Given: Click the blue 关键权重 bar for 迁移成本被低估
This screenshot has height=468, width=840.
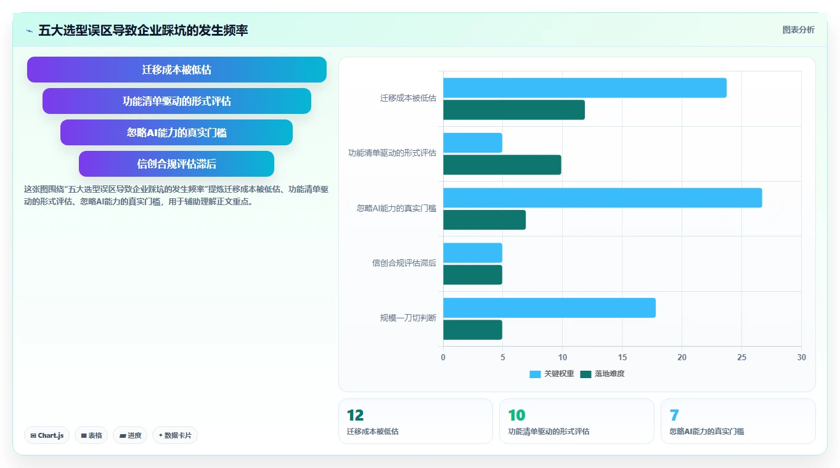Looking at the screenshot, I should (x=585, y=88).
